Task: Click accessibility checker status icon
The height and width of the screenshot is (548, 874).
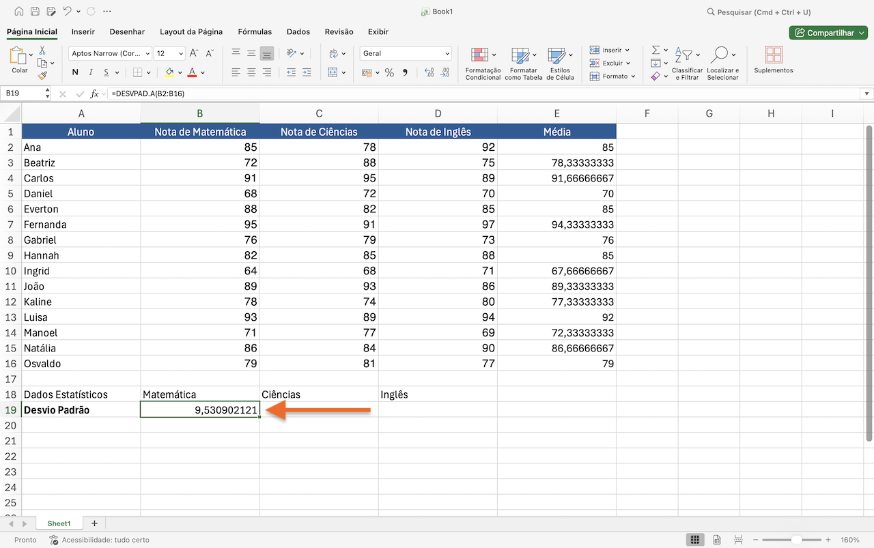Action: tap(54, 540)
